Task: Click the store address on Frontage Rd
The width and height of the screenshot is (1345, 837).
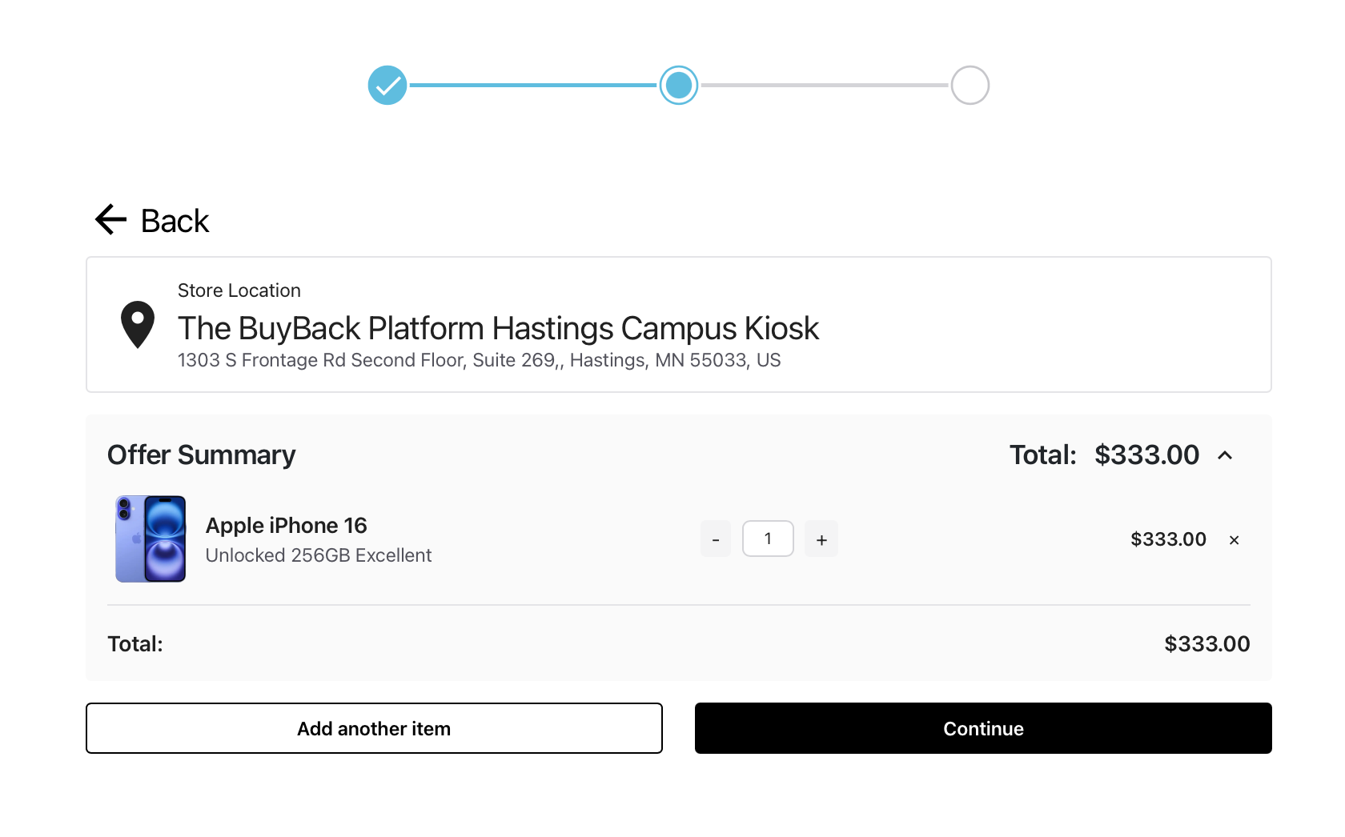Action: coord(479,360)
